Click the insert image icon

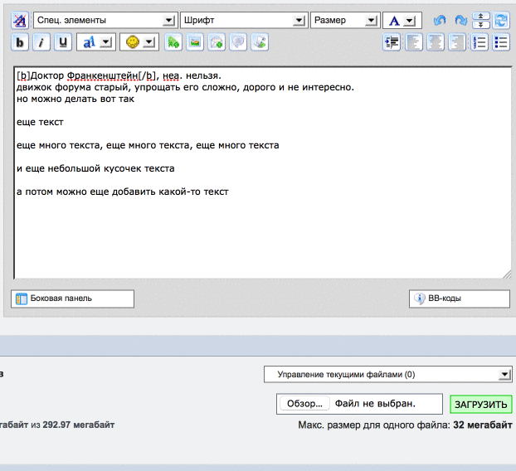point(195,41)
